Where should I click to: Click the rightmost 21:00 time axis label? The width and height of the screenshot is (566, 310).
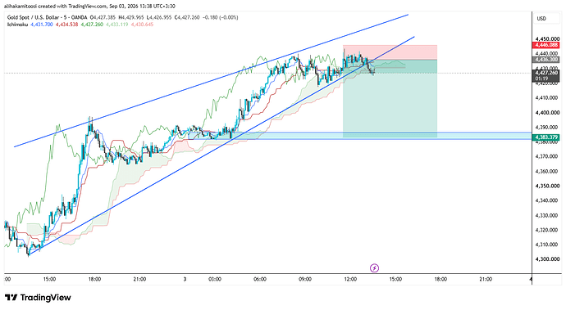click(486, 279)
